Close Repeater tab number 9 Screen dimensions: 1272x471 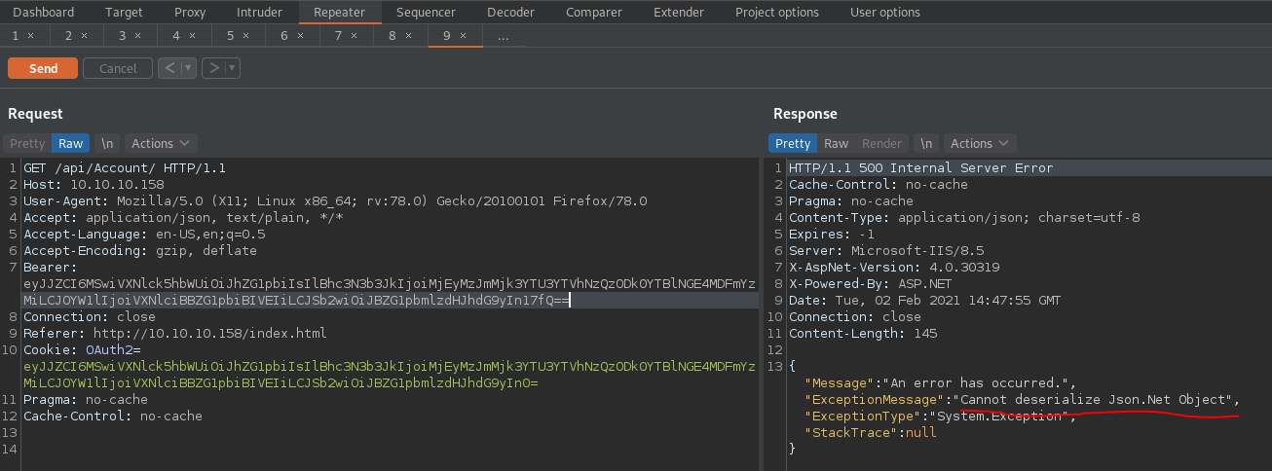click(463, 35)
